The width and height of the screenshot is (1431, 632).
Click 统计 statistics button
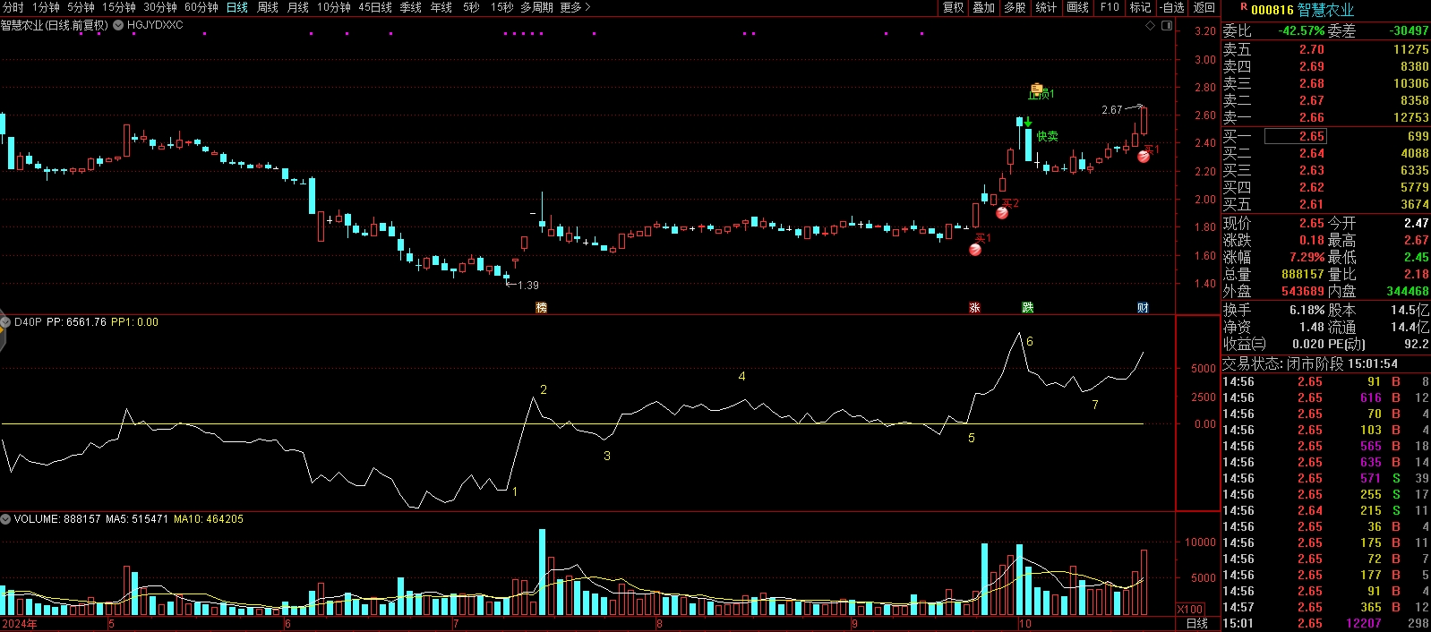point(1046,7)
